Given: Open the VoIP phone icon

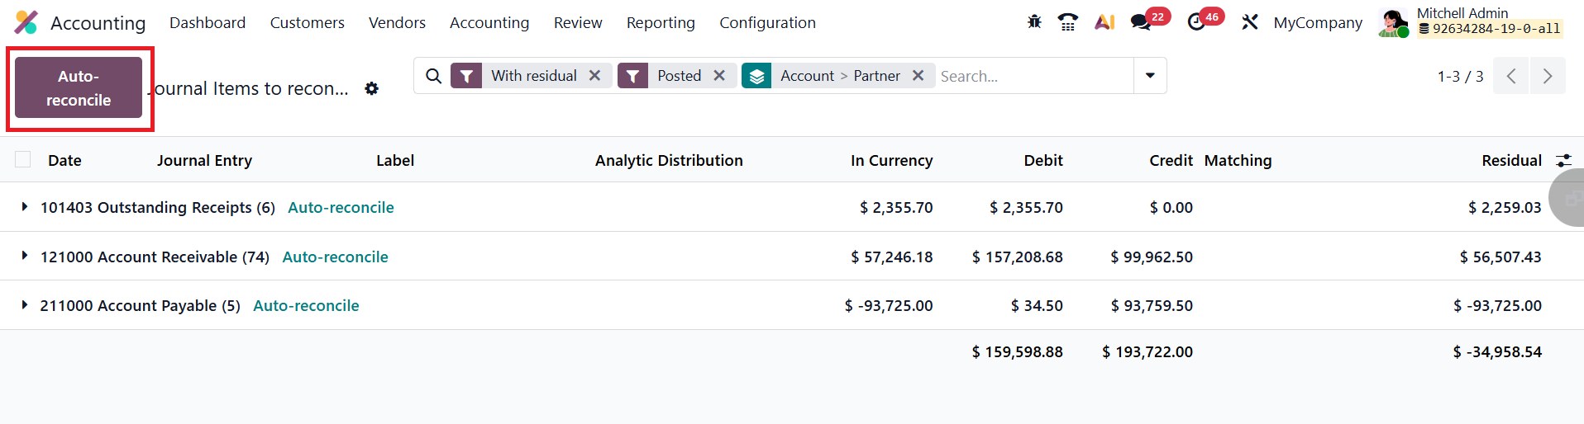Looking at the screenshot, I should tap(1068, 22).
